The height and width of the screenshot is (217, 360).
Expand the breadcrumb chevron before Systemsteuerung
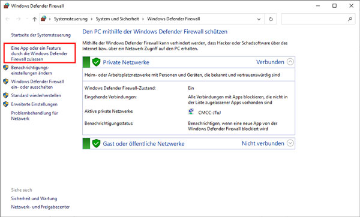50,19
